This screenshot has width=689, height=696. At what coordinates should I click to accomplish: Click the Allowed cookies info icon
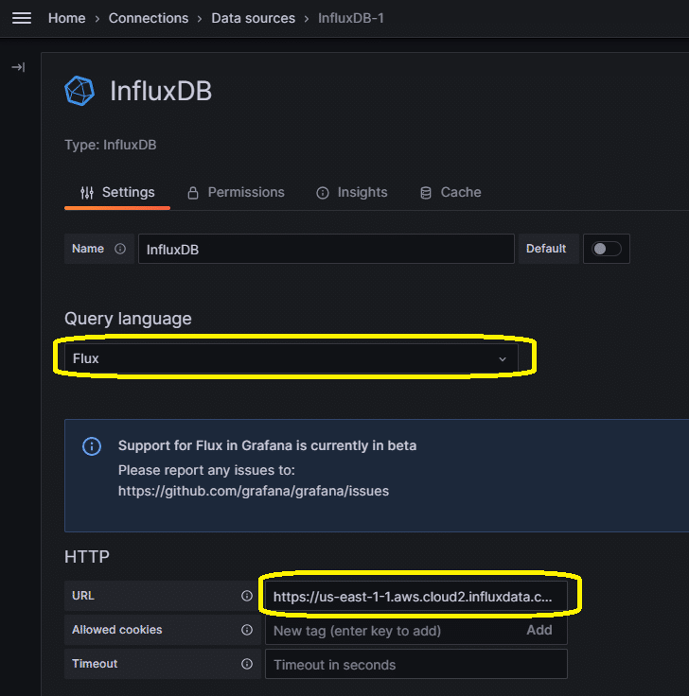click(x=247, y=630)
